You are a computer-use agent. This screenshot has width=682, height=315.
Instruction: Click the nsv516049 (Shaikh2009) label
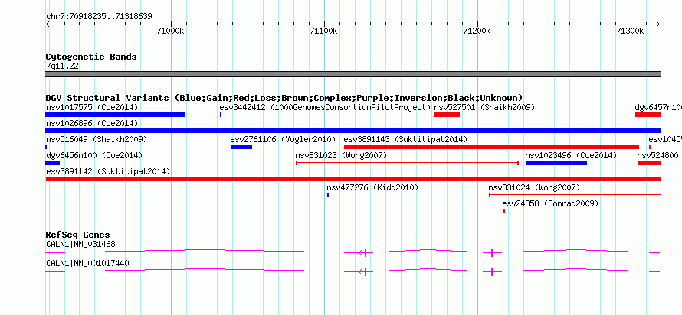click(97, 139)
